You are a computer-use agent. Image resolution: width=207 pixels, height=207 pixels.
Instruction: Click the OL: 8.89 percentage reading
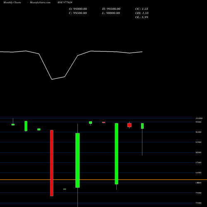click(x=142, y=17)
